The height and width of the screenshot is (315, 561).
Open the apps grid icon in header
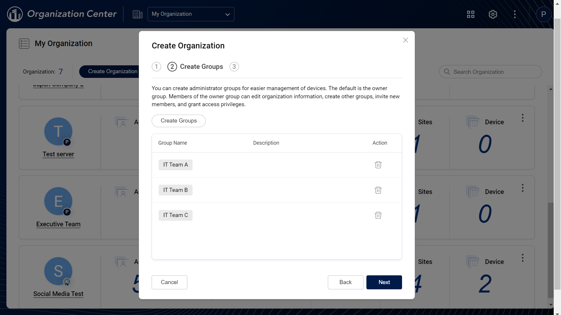coord(470,14)
